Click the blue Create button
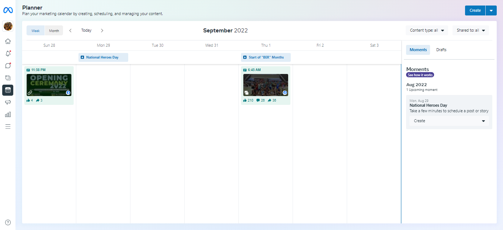 [475, 10]
